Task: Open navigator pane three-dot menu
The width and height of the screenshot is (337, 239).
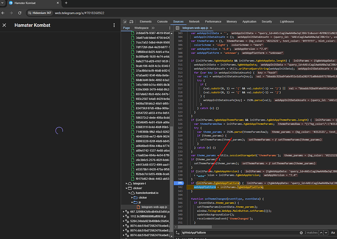Action: click(169, 28)
